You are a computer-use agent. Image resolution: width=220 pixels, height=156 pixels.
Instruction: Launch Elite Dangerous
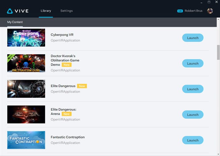193,89
